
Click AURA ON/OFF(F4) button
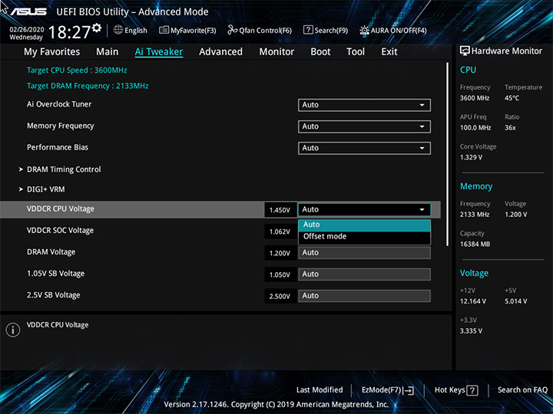pos(393,30)
